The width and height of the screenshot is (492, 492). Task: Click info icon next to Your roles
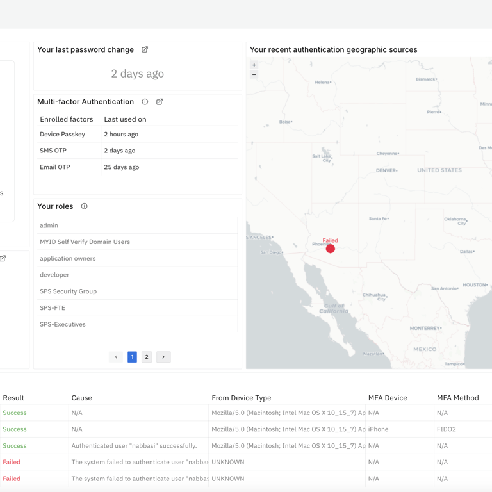(x=84, y=206)
